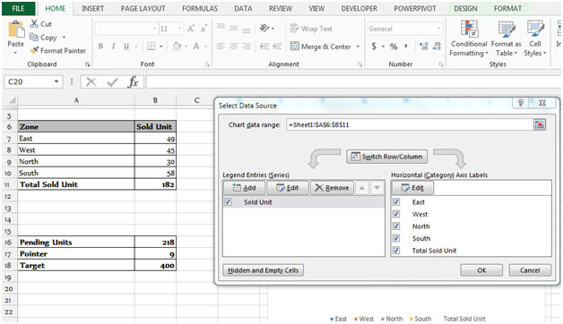Expand the Name Box dropdown arrow
The height and width of the screenshot is (324, 563).
pyautogui.click(x=56, y=81)
